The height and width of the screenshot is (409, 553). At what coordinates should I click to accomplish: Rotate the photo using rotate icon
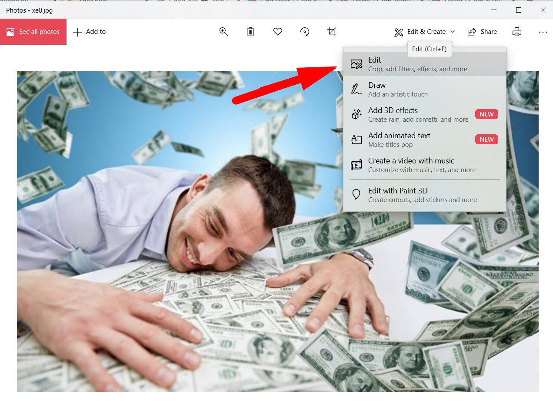coord(305,32)
